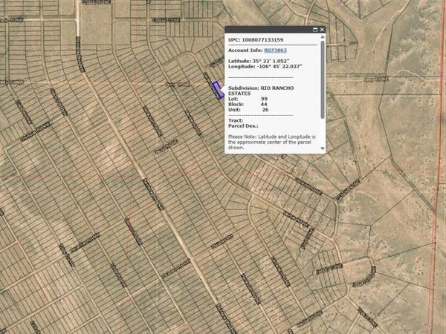Close the parcel info popup
Screen dimensions: 446x334
pyautogui.click(x=322, y=30)
